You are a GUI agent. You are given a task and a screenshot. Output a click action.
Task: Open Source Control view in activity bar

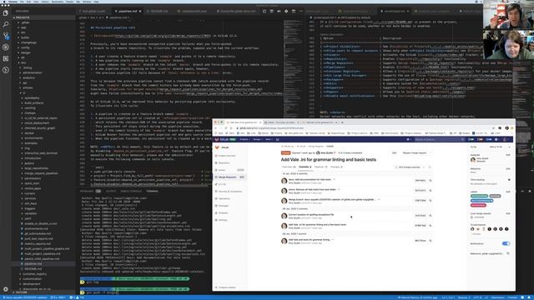pyautogui.click(x=6, y=35)
